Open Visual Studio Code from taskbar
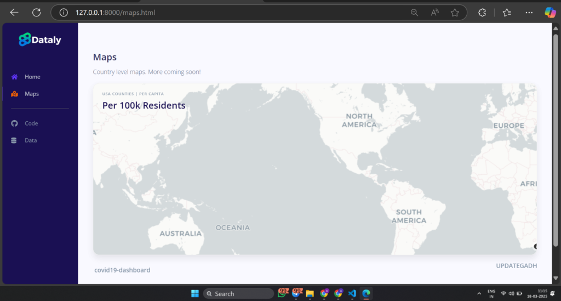561x301 pixels. tap(352, 293)
